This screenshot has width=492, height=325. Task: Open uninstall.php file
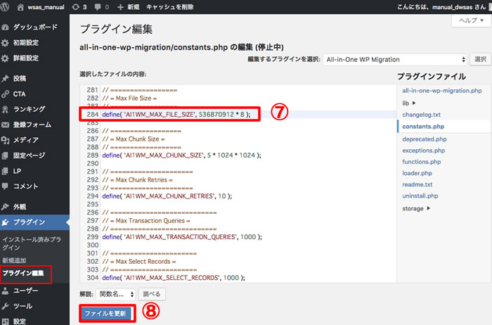pyautogui.click(x=420, y=196)
